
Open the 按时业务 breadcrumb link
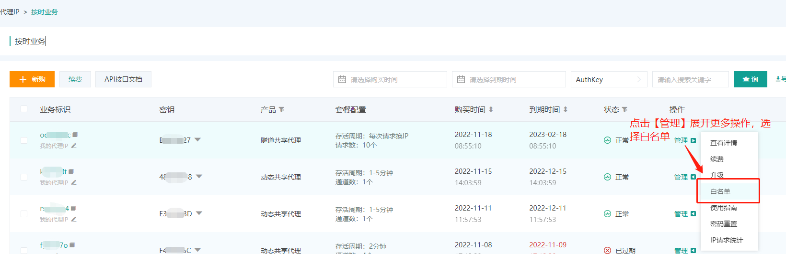point(45,12)
